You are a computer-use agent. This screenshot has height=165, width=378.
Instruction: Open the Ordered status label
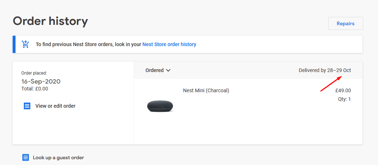coord(155,71)
